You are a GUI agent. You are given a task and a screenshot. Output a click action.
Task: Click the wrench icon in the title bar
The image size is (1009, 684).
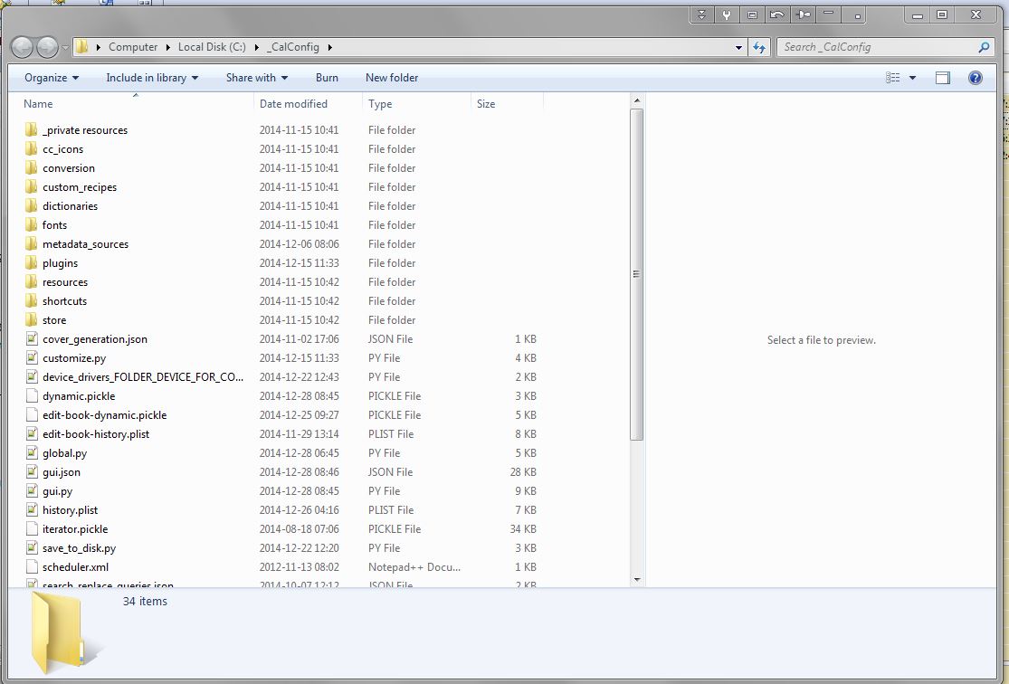tap(727, 14)
